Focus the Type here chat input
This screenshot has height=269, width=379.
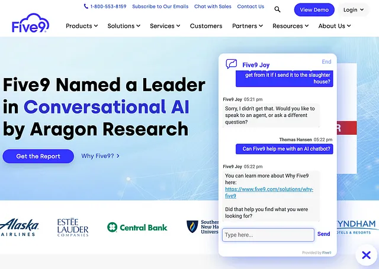tap(268, 235)
